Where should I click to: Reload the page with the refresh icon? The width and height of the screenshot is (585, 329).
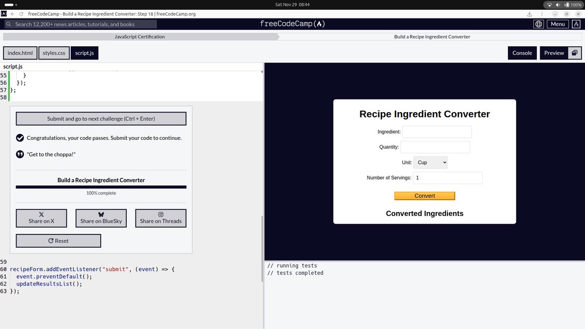point(21,14)
